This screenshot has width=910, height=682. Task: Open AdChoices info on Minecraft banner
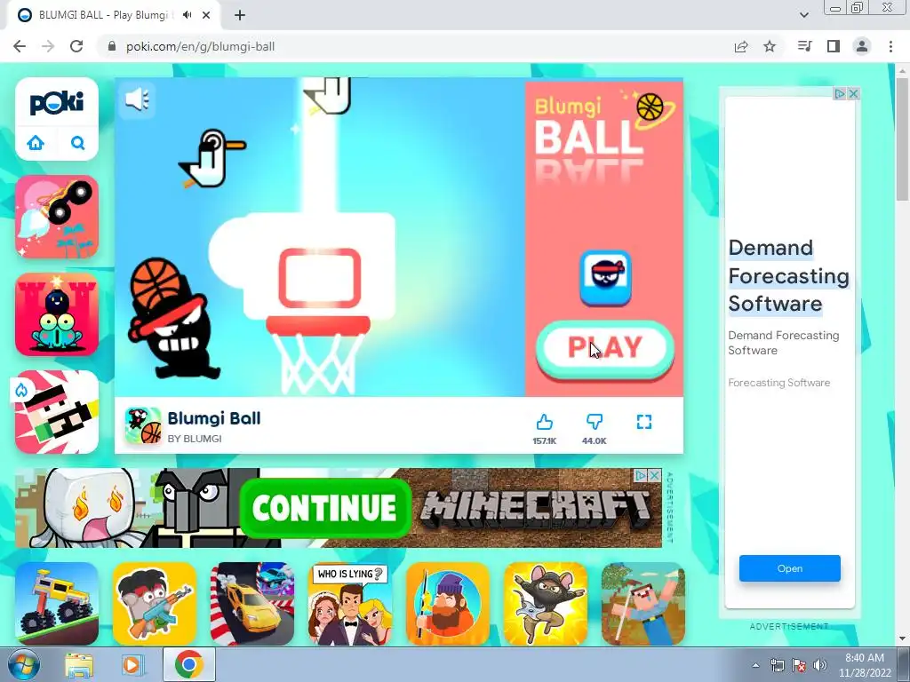pyautogui.click(x=641, y=476)
